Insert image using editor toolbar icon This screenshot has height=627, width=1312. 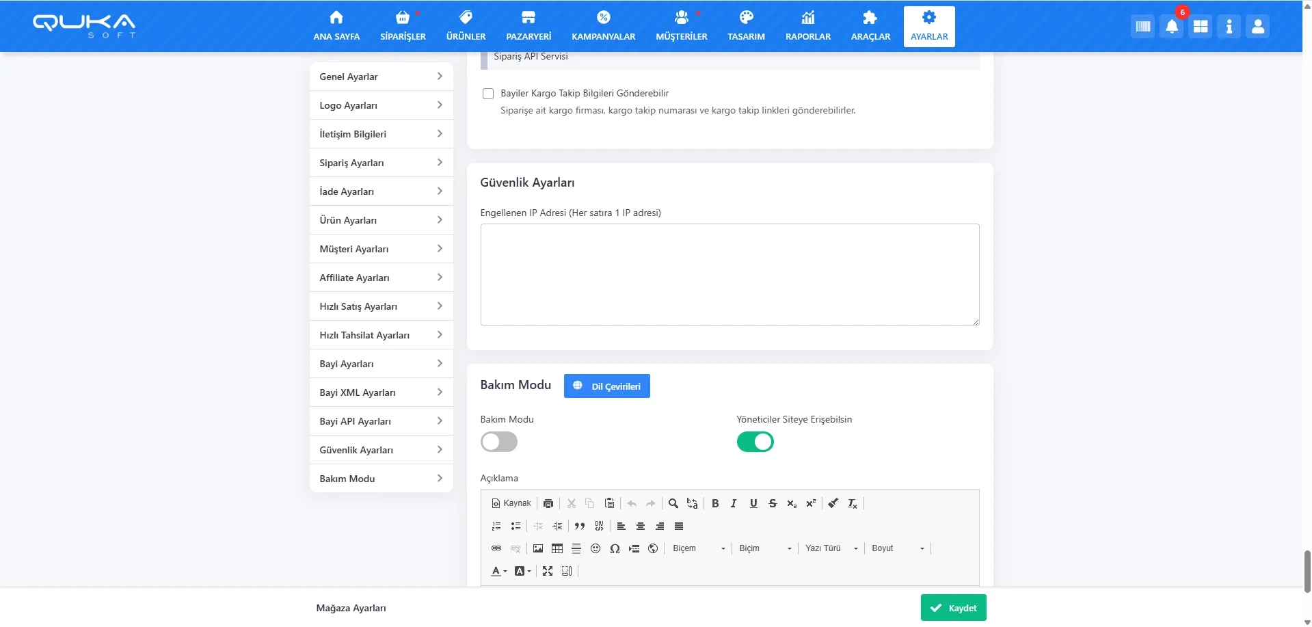pyautogui.click(x=538, y=548)
